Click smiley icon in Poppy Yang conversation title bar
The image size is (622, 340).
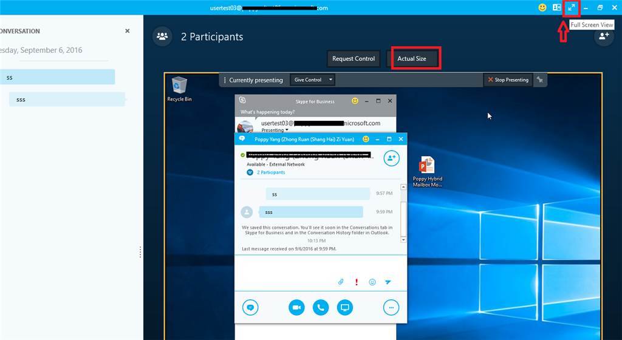click(x=366, y=139)
